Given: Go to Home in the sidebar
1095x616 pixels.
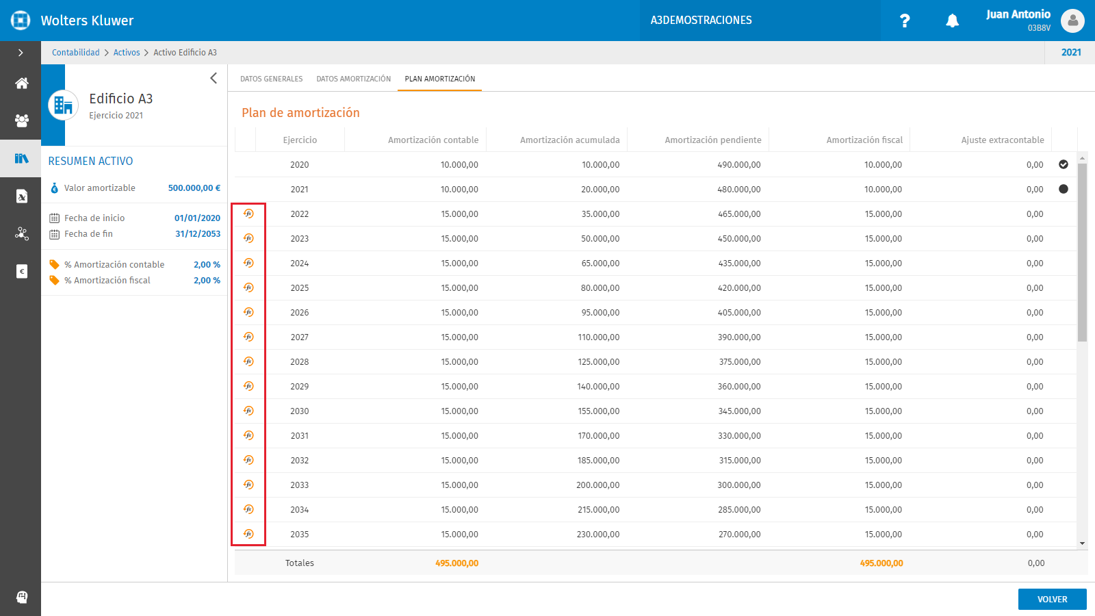Looking at the screenshot, I should [x=22, y=84].
